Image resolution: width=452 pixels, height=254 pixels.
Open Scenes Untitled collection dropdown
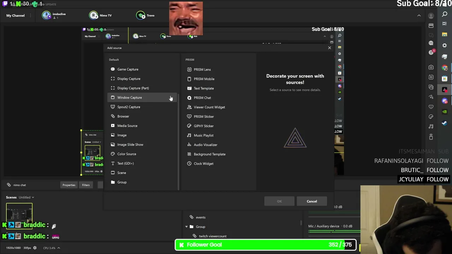click(x=26, y=197)
